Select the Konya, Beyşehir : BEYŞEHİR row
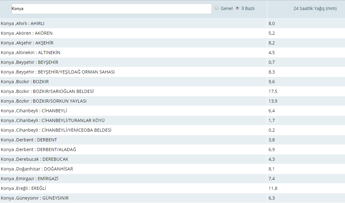Screen dimensions: 345x203 [173, 62]
